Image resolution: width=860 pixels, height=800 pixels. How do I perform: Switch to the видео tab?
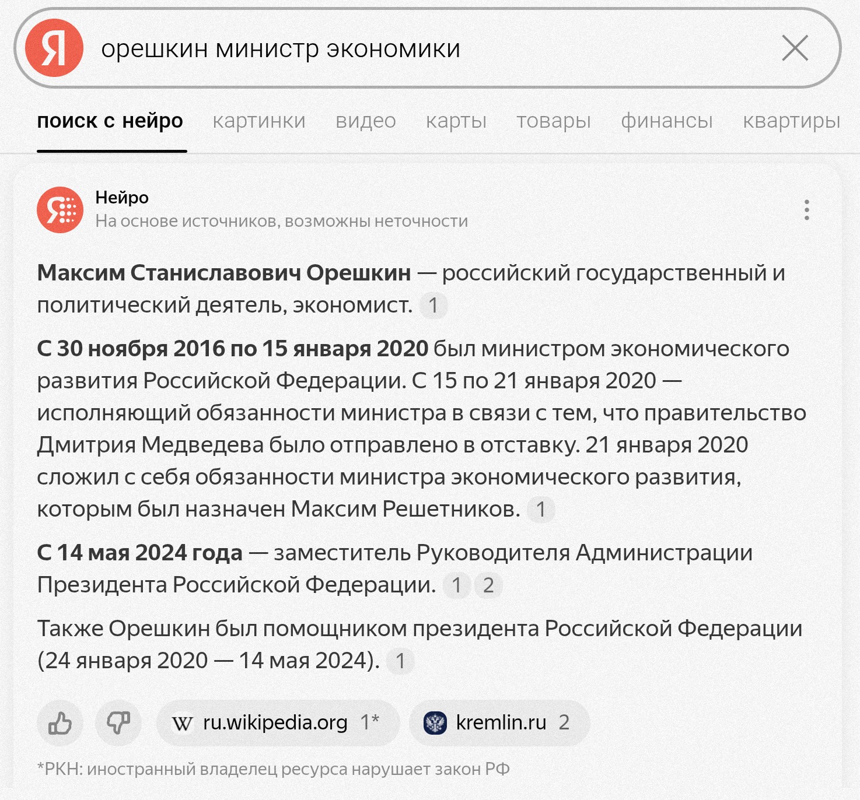366,121
